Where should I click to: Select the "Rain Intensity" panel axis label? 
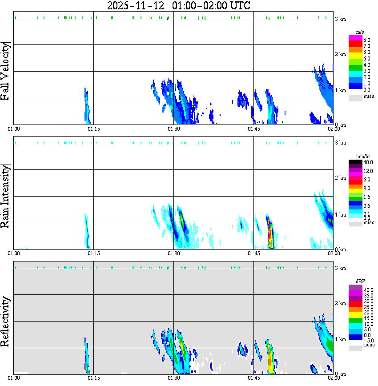click(x=5, y=196)
